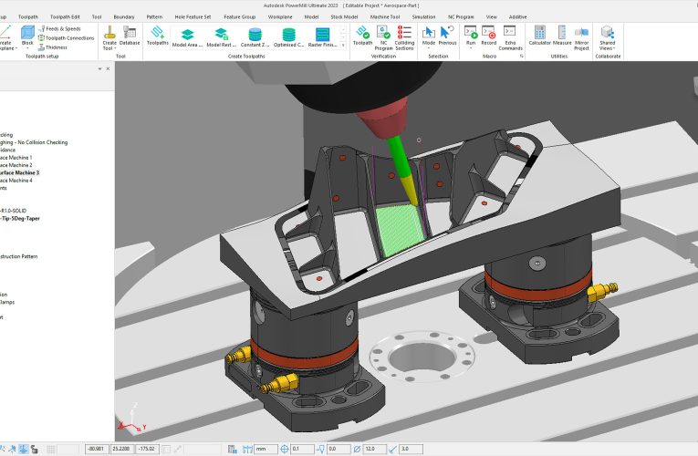
Task: Open the tool Database
Action: [x=130, y=36]
